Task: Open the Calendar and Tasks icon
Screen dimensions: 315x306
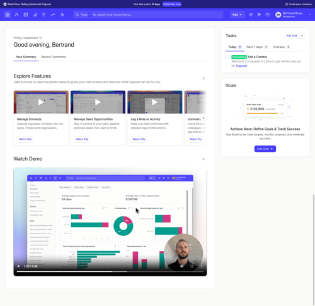Action: [x=26, y=15]
